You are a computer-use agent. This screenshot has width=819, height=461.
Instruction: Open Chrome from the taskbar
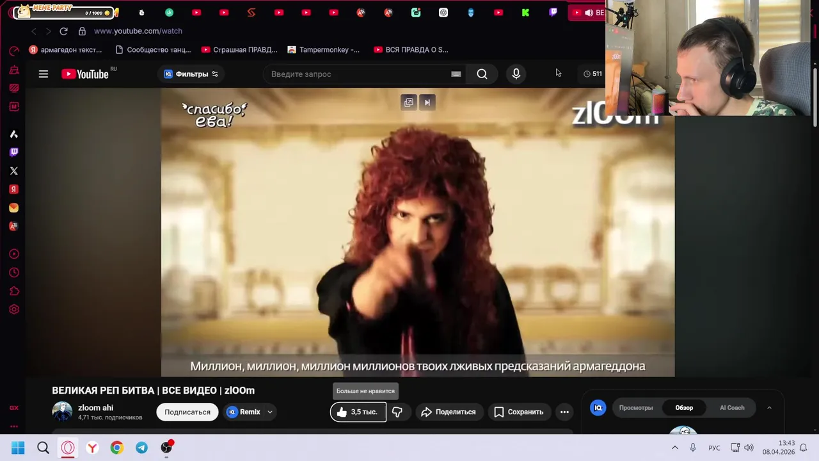116,448
